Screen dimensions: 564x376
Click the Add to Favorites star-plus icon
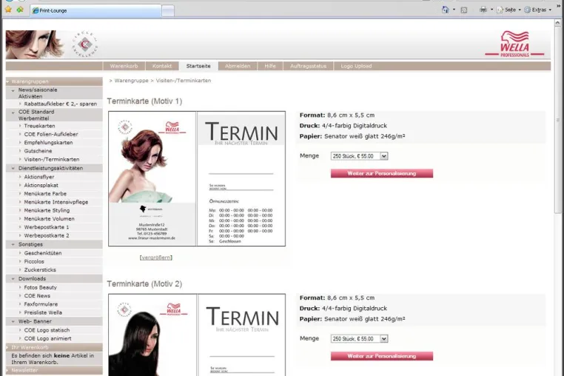point(20,10)
